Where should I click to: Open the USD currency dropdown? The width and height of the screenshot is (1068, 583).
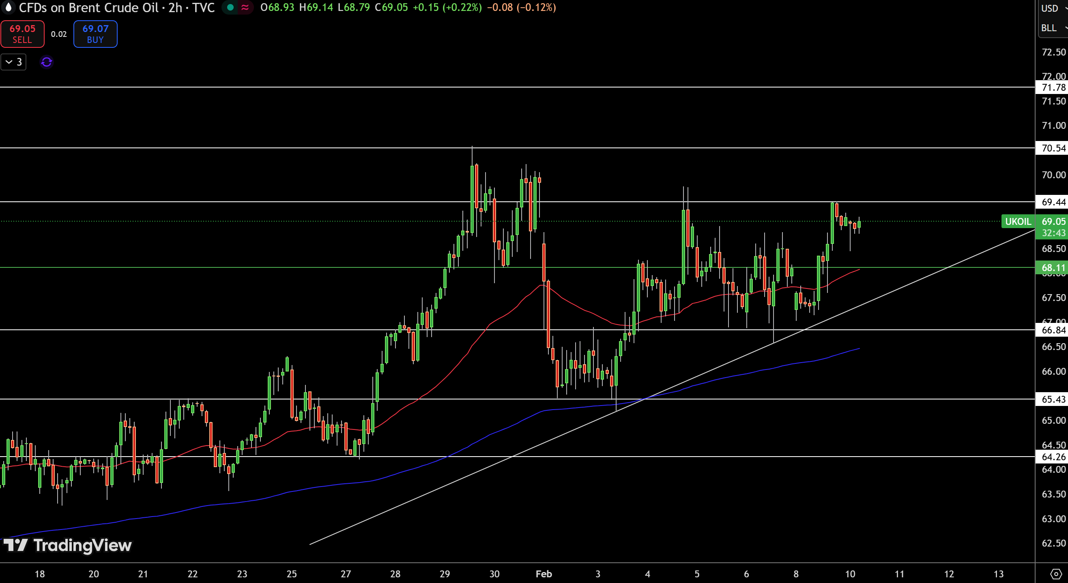(1053, 8)
